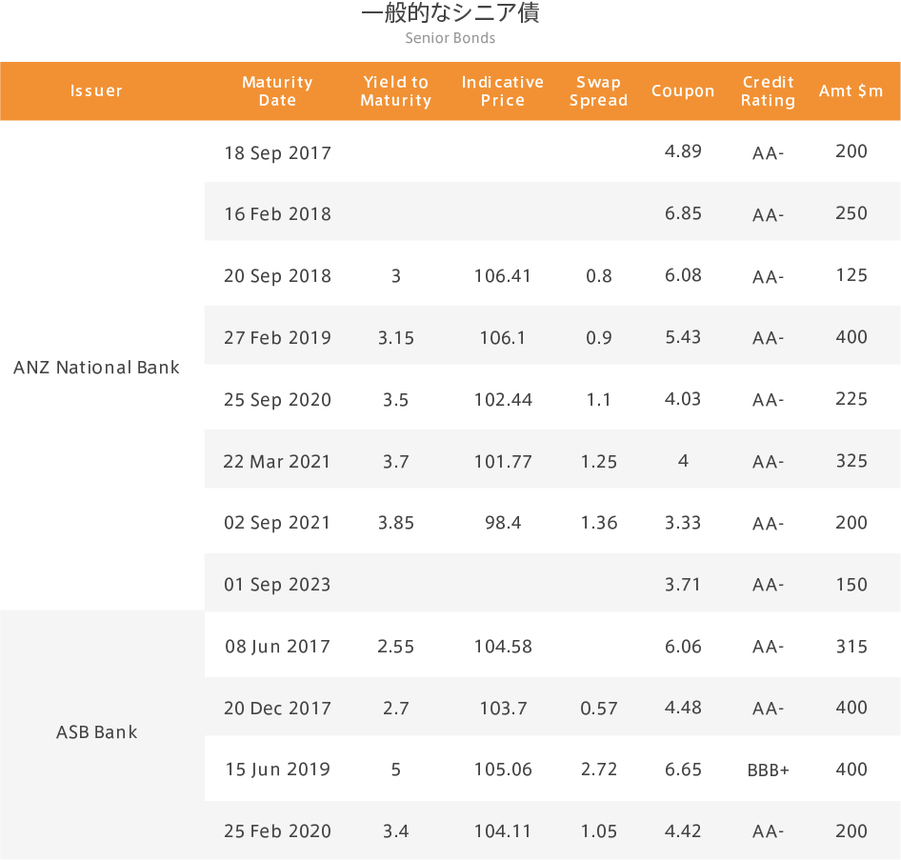Screen dimensions: 901x860
Task: Select maturity date 01 Sep 2023
Action: (277, 585)
